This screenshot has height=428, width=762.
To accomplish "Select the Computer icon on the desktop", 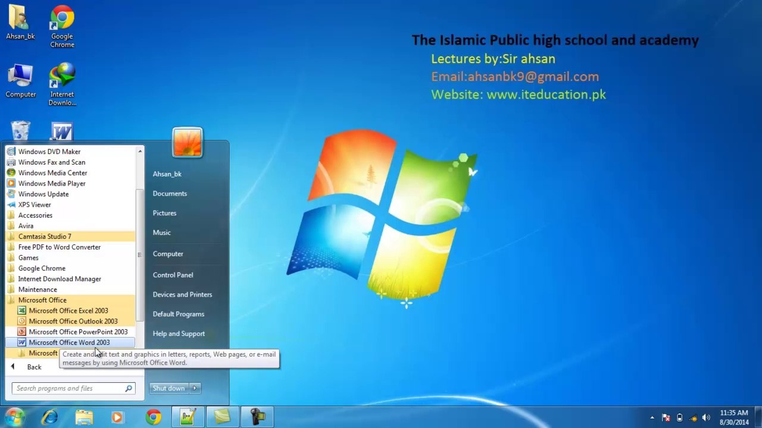I will click(20, 81).
